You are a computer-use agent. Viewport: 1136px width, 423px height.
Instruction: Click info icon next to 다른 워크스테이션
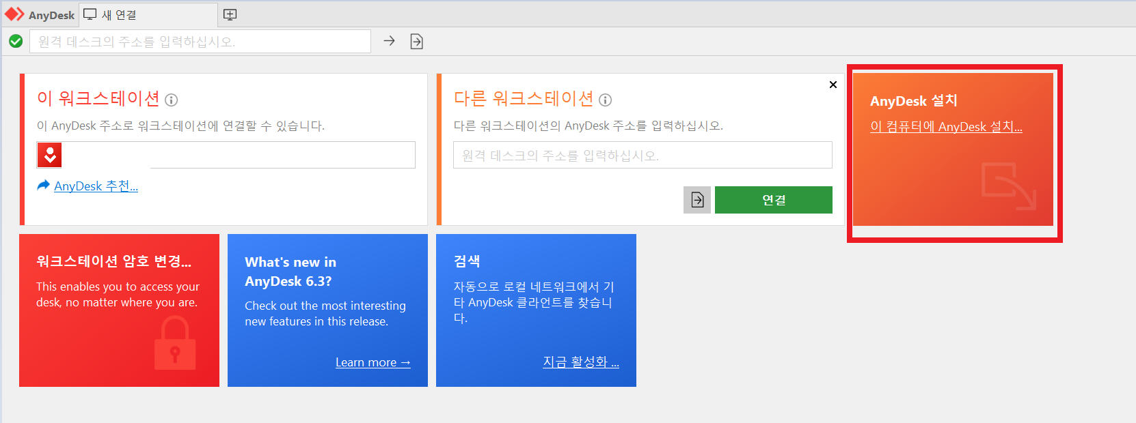click(x=605, y=100)
